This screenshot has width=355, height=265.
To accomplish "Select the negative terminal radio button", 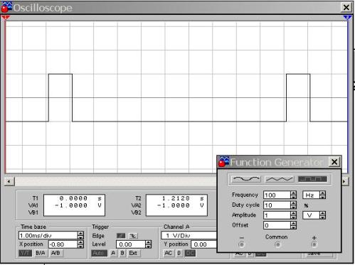I will click(242, 244).
